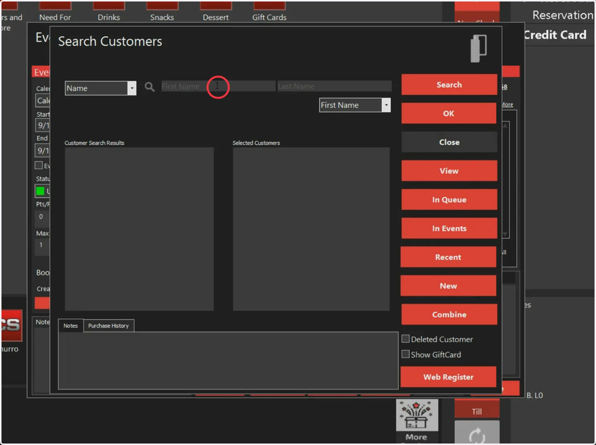Create a New customer
The height and width of the screenshot is (445, 596).
tap(448, 286)
